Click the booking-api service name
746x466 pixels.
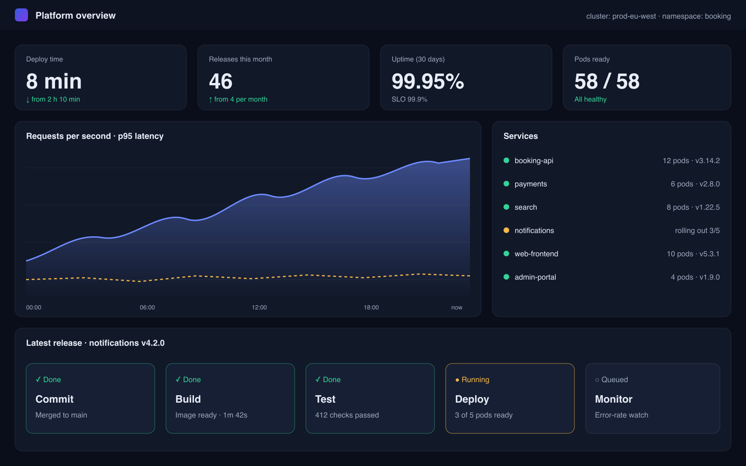[x=534, y=161]
